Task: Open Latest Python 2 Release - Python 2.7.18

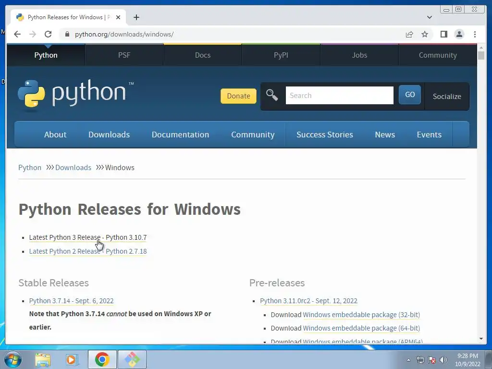Action: coord(88,251)
